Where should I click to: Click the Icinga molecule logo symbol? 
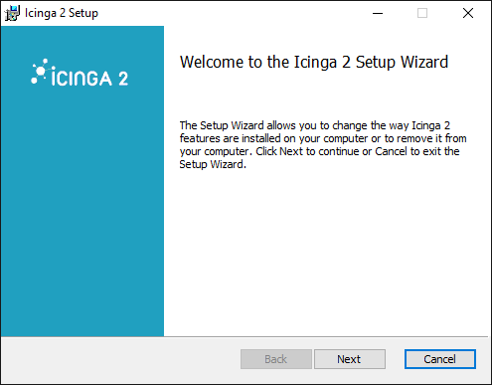tap(40, 71)
